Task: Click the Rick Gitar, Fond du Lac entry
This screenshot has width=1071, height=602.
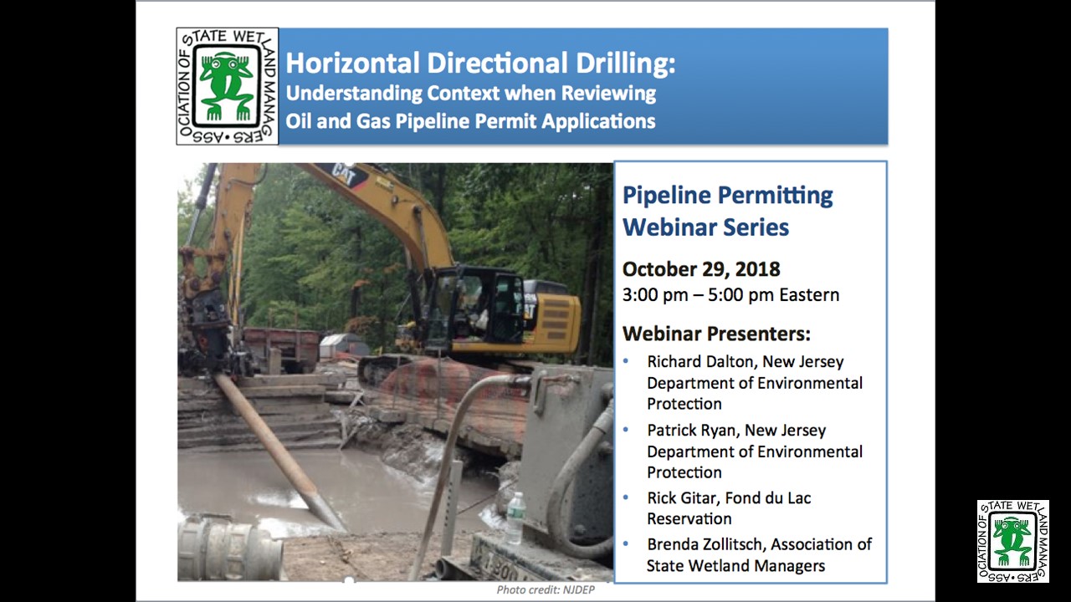Action: (729, 508)
